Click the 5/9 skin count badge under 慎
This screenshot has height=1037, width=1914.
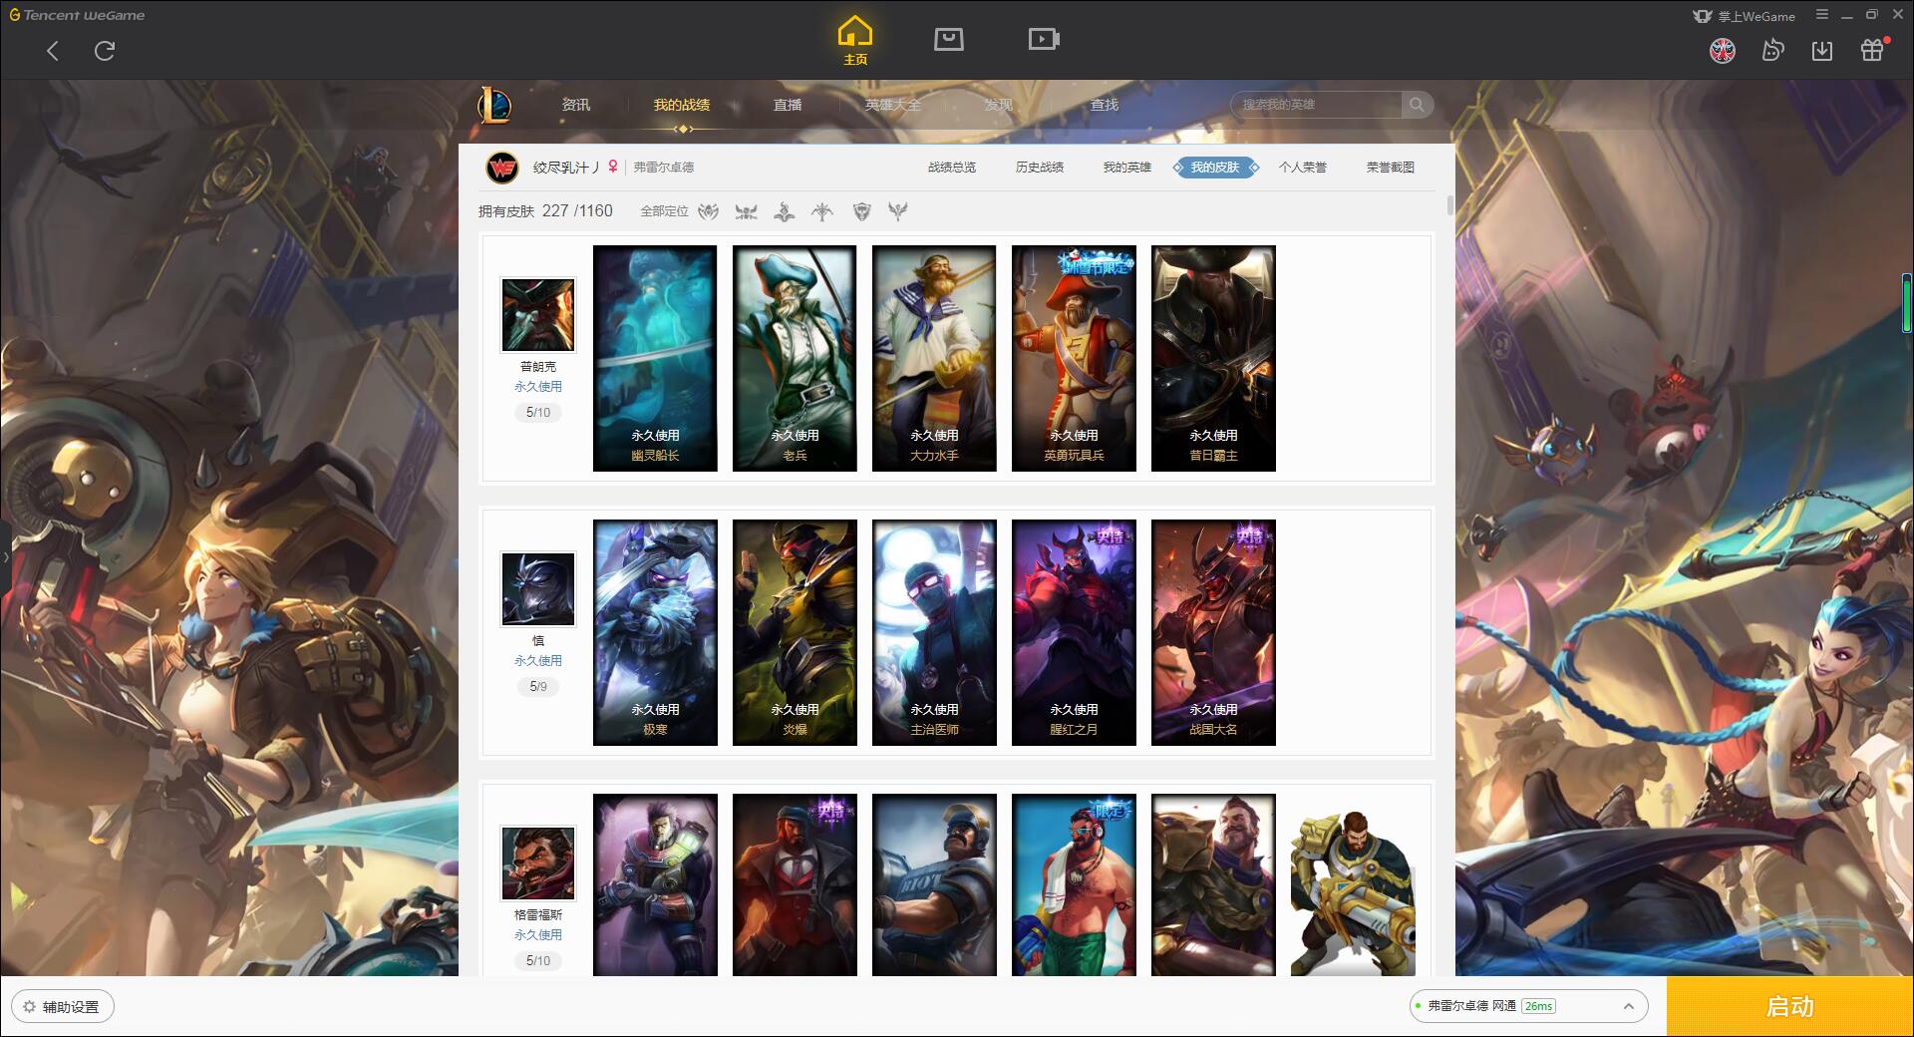538,687
